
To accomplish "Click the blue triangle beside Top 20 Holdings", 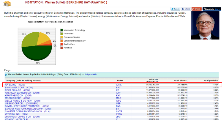I will 6,75.
